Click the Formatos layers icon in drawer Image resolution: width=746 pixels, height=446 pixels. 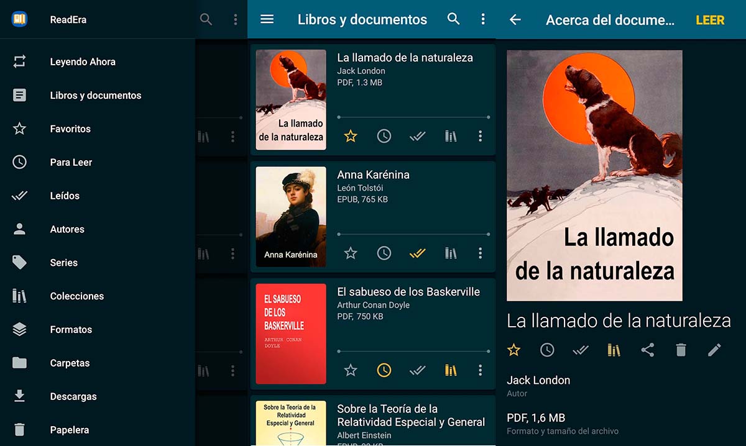point(19,329)
